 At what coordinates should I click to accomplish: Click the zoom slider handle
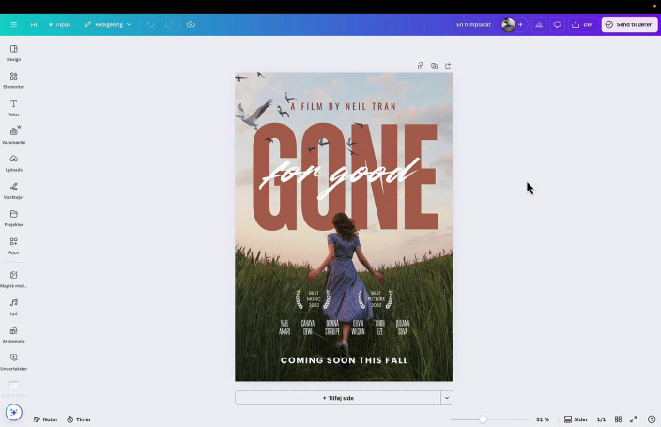pyautogui.click(x=483, y=419)
